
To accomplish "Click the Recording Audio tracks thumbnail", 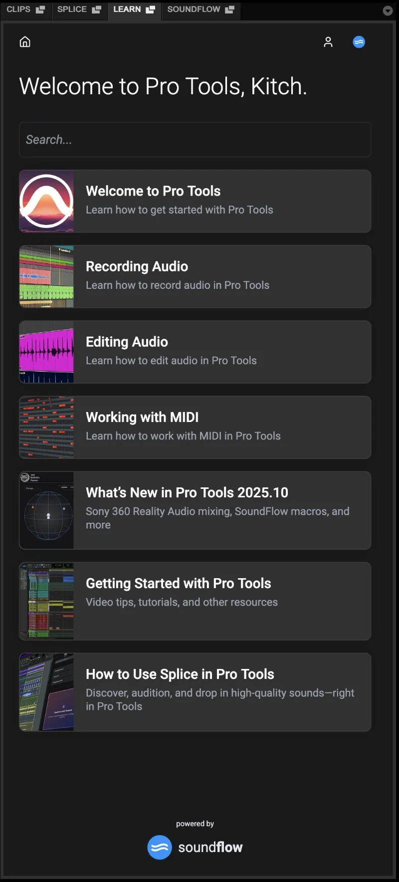I will pos(46,276).
